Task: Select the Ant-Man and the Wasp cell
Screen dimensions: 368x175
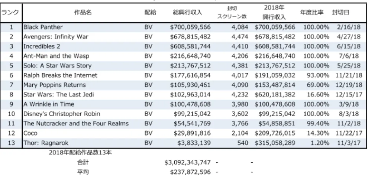Action: click(57, 56)
